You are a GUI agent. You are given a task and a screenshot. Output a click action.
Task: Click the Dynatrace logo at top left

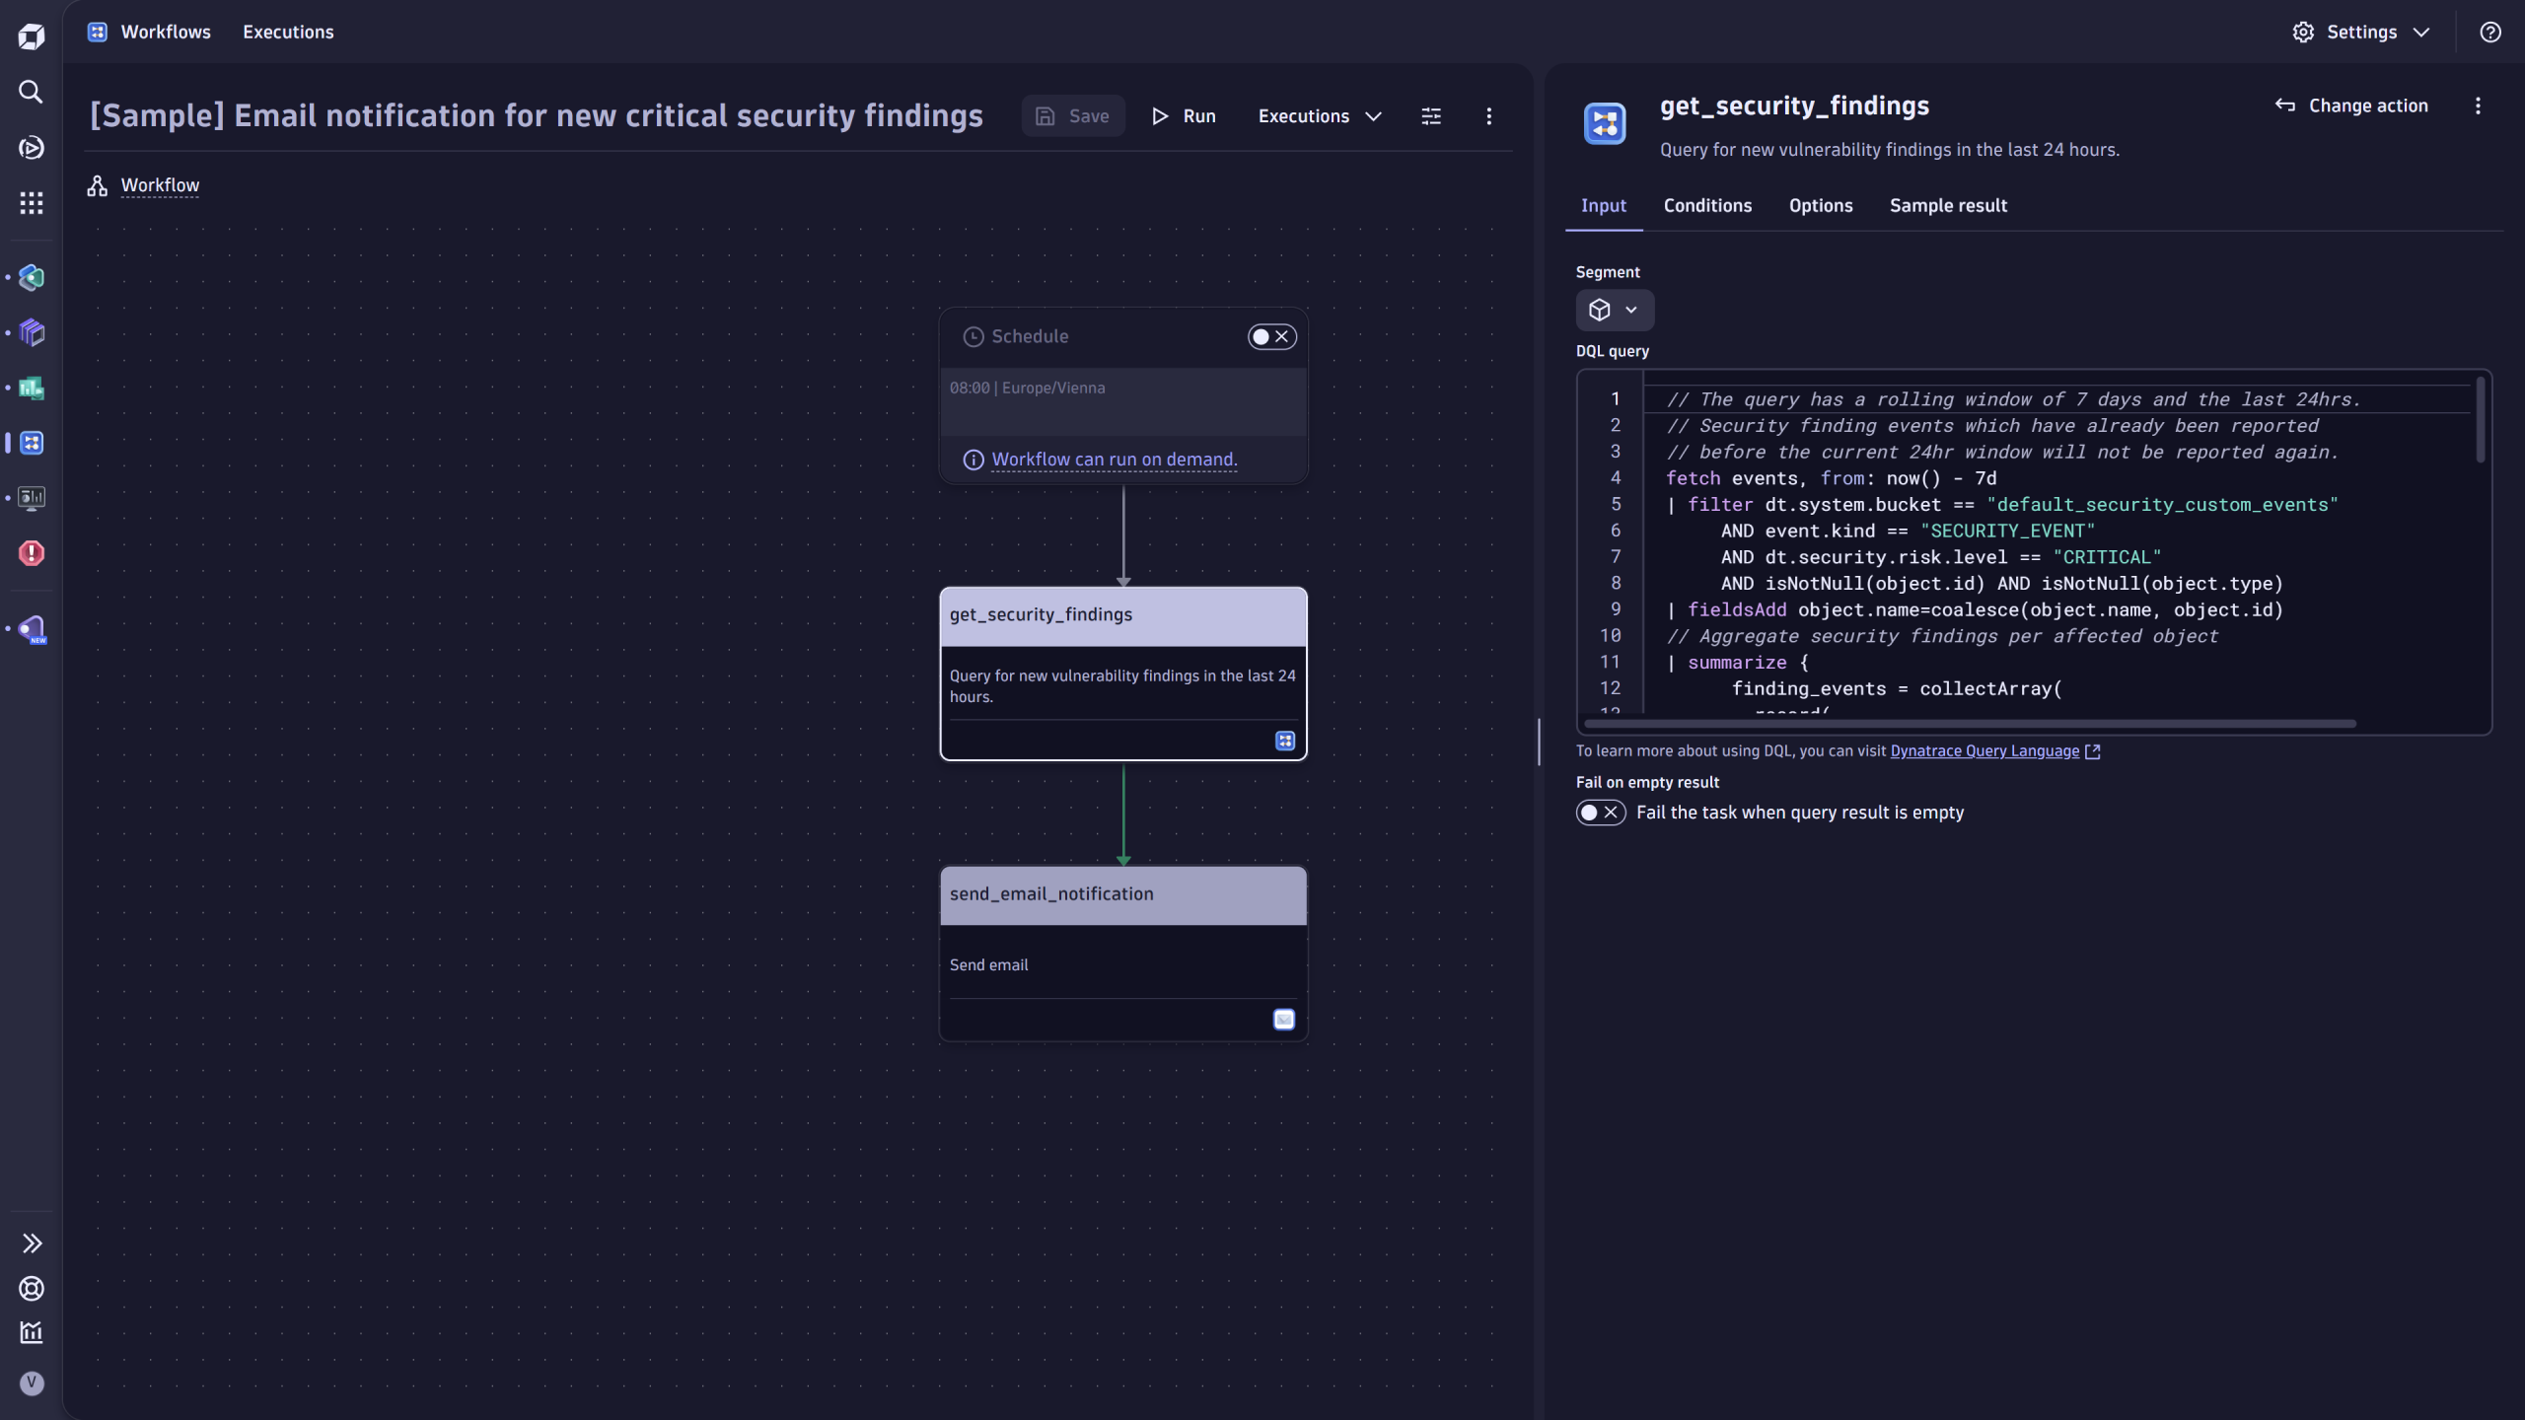31,35
